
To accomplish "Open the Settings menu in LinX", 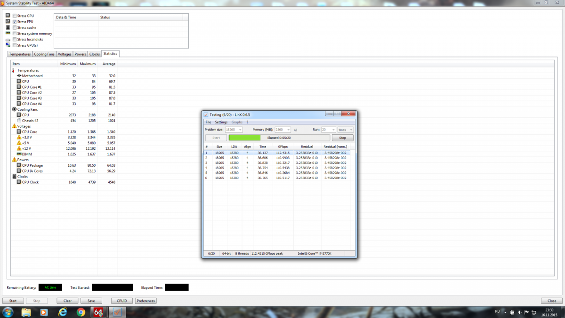I will pos(221,122).
